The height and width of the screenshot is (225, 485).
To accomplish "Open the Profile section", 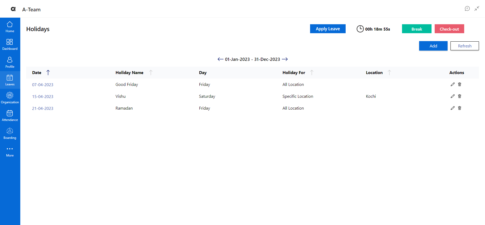I will click(x=10, y=62).
